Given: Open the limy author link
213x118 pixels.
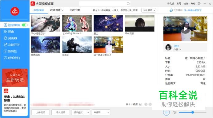Looking at the screenshot, I should (x=176, y=46).
